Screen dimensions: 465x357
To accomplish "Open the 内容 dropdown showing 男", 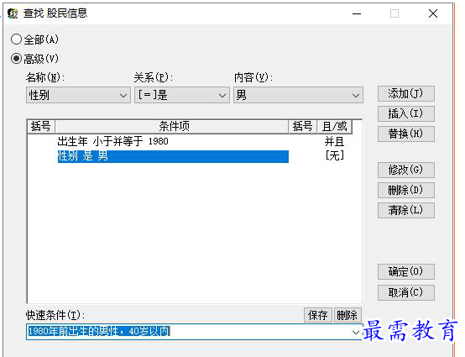I will [x=298, y=95].
